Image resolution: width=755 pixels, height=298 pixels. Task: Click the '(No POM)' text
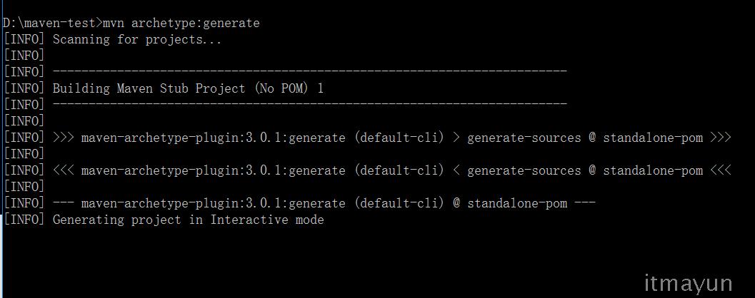pyautogui.click(x=281, y=88)
